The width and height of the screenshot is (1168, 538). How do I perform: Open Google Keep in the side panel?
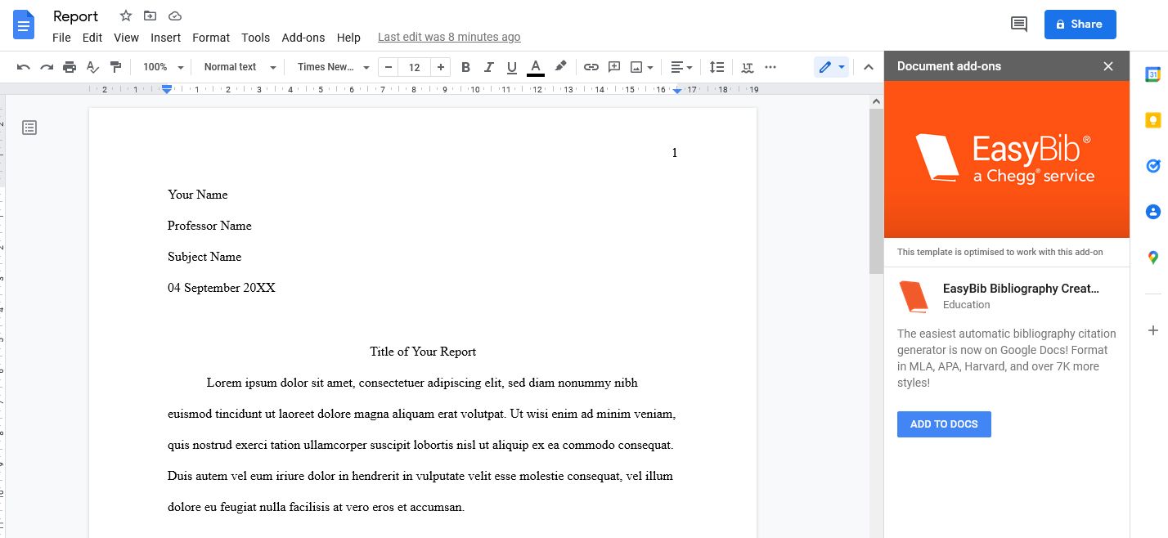click(1152, 120)
